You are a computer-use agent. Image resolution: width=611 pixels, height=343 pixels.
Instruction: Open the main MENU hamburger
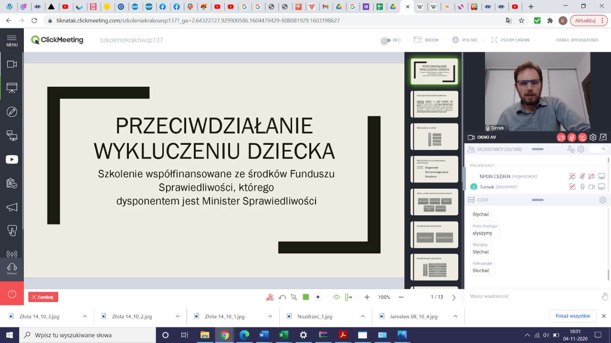click(12, 40)
